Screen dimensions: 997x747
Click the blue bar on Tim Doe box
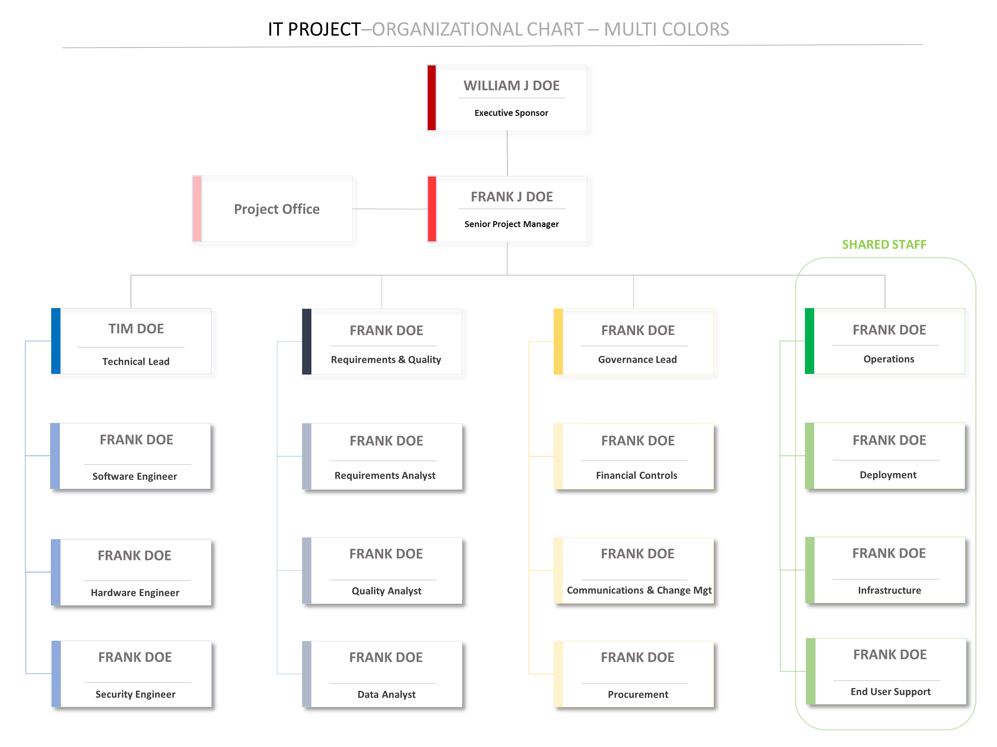(56, 341)
